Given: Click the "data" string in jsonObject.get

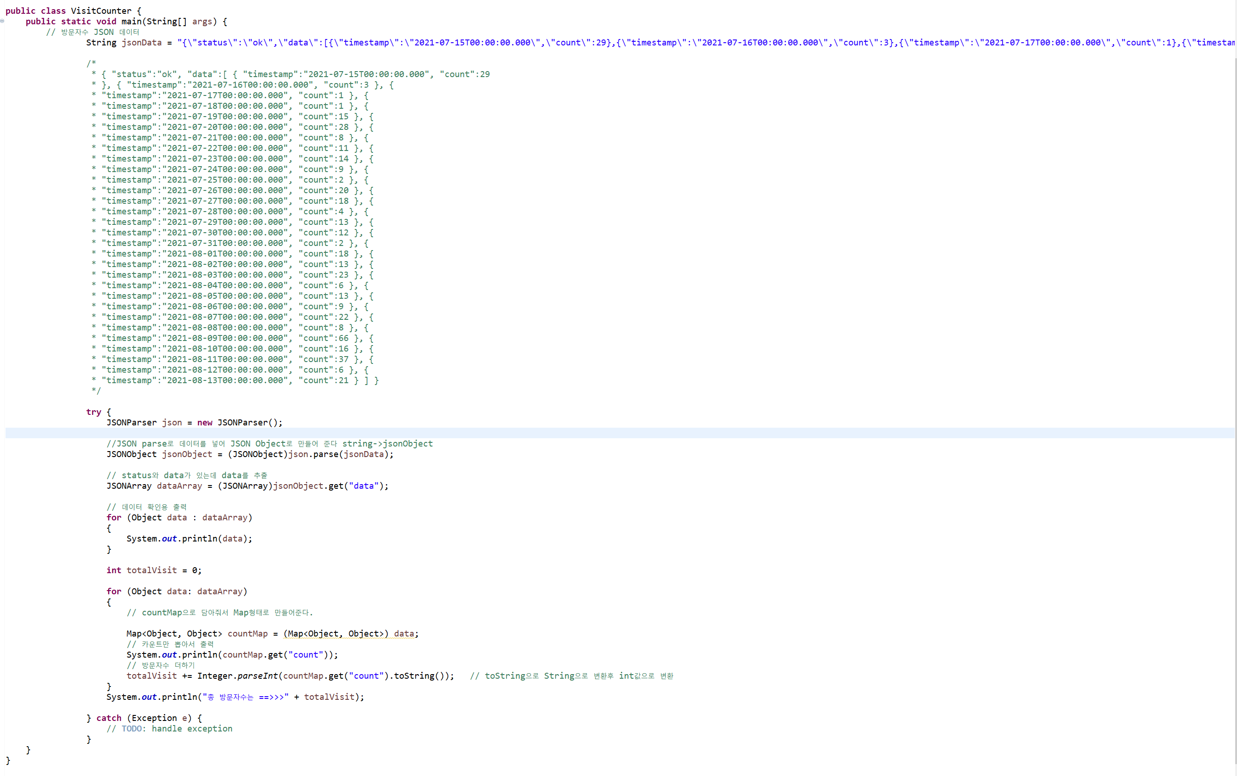Looking at the screenshot, I should (363, 486).
